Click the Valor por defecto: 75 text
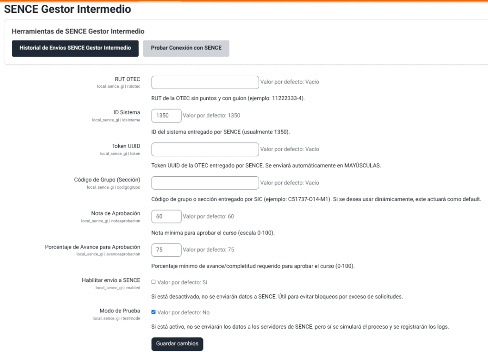Screen dimensions: 488x352 click(x=208, y=250)
